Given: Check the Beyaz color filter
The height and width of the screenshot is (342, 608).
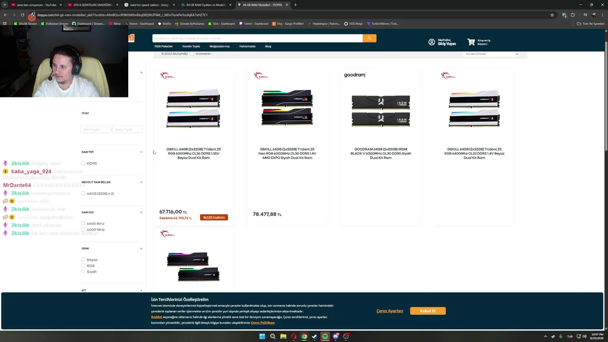Looking at the screenshot, I should pyautogui.click(x=83, y=260).
